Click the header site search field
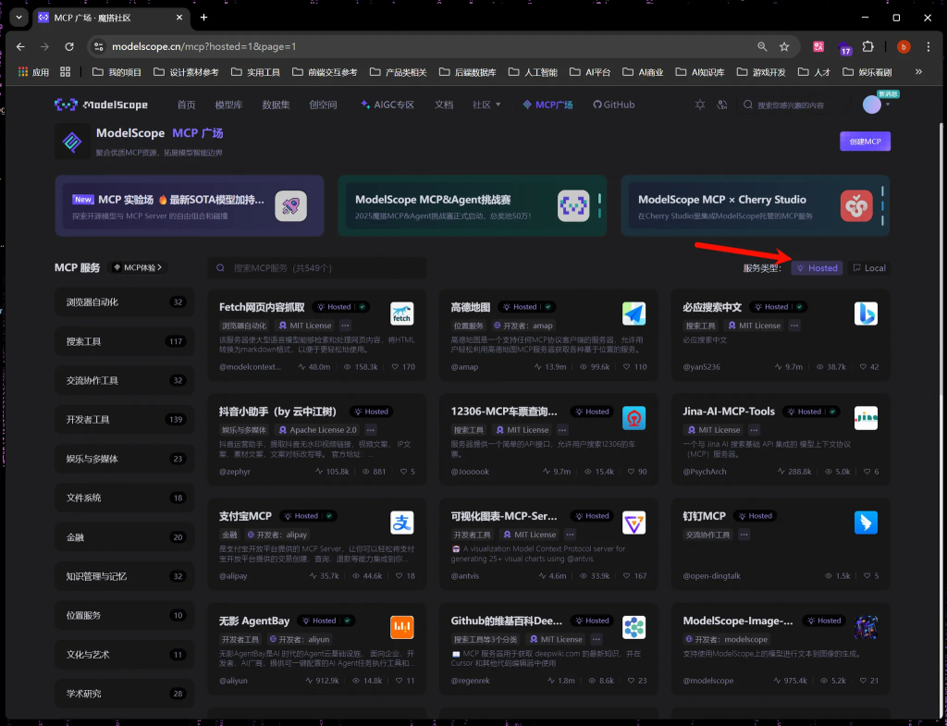 click(793, 105)
